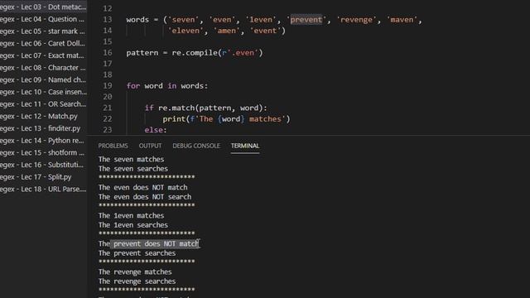Open file Lec 03 - Dot metac...

click(43, 7)
